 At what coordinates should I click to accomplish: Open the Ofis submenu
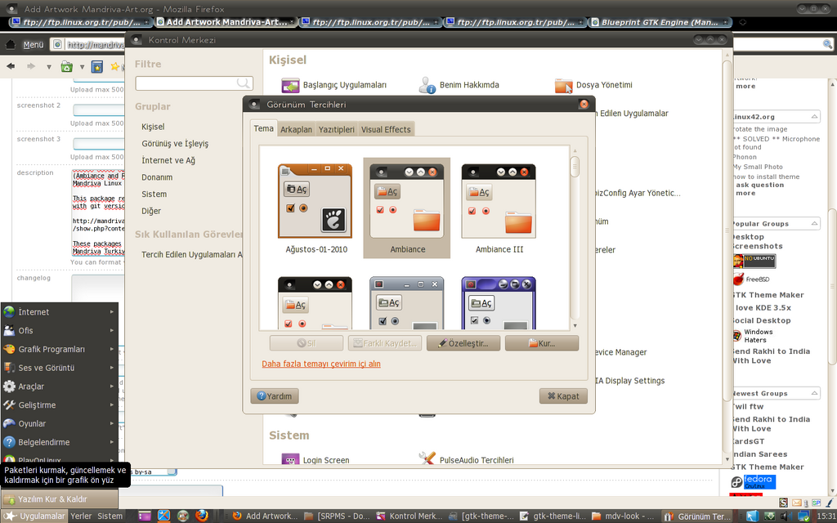[59, 330]
